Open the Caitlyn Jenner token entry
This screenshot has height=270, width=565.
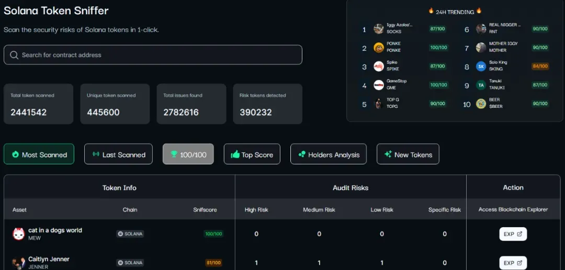[49, 259]
